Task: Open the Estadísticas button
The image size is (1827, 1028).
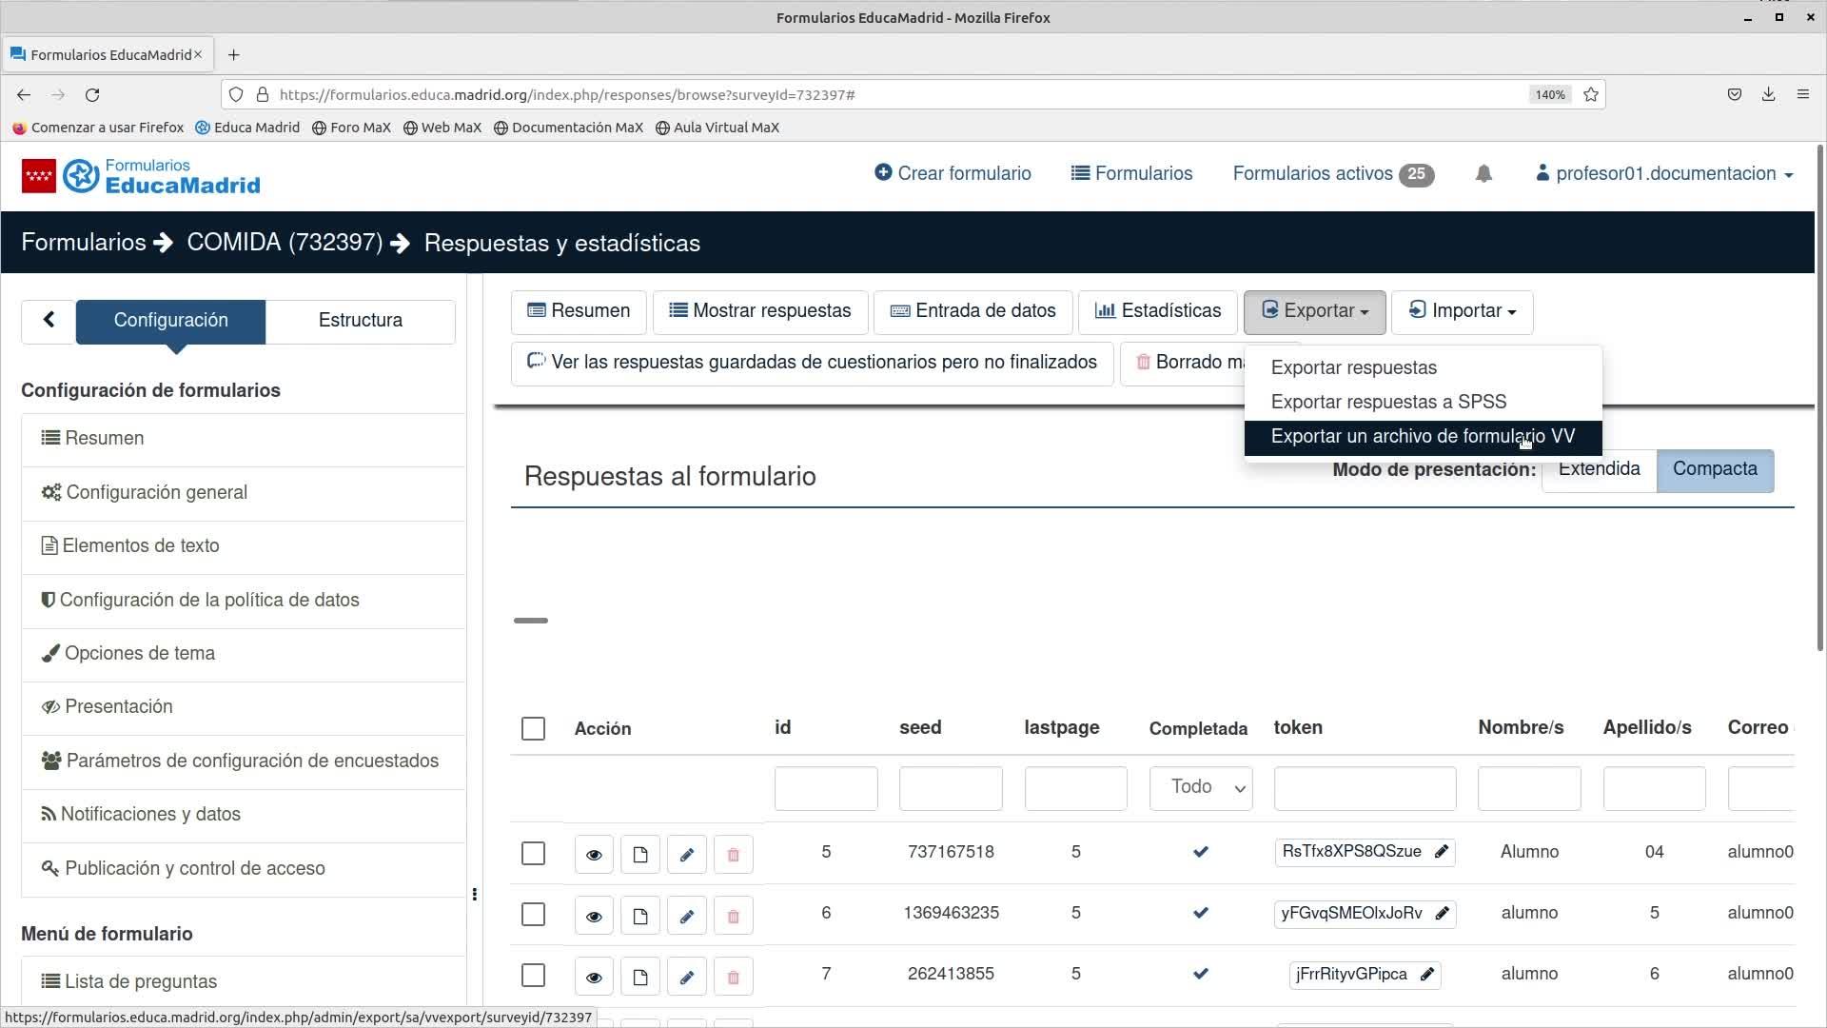Action: pyautogui.click(x=1157, y=311)
